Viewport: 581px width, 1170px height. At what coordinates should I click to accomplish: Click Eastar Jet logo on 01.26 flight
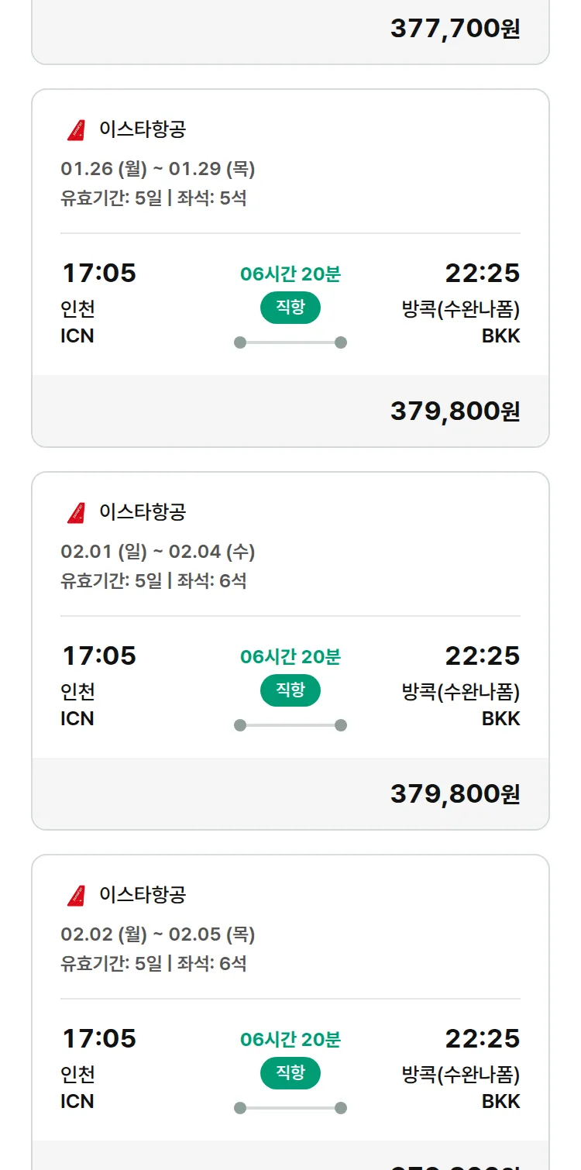click(76, 130)
